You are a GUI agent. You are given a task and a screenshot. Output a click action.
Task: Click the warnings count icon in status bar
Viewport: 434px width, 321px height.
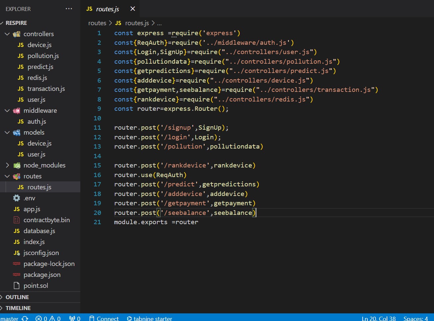[x=52, y=318]
